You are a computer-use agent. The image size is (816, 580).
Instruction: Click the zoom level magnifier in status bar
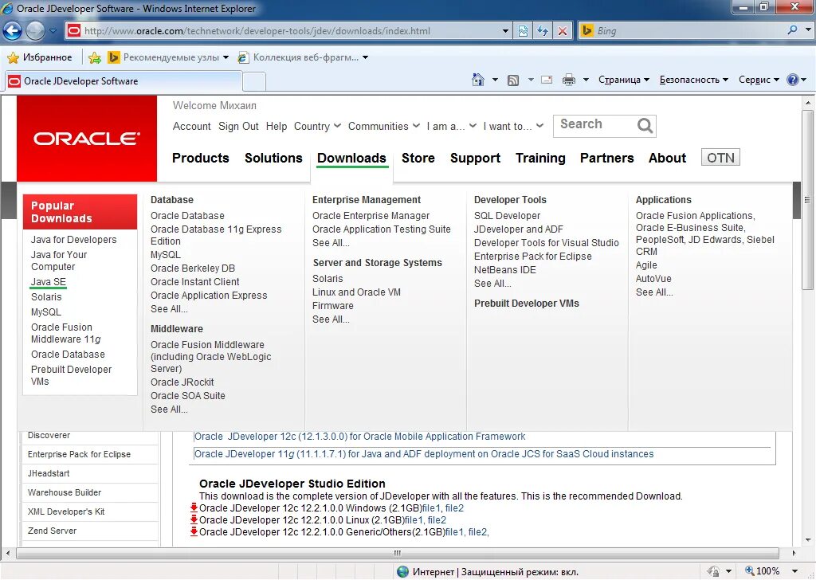(749, 570)
